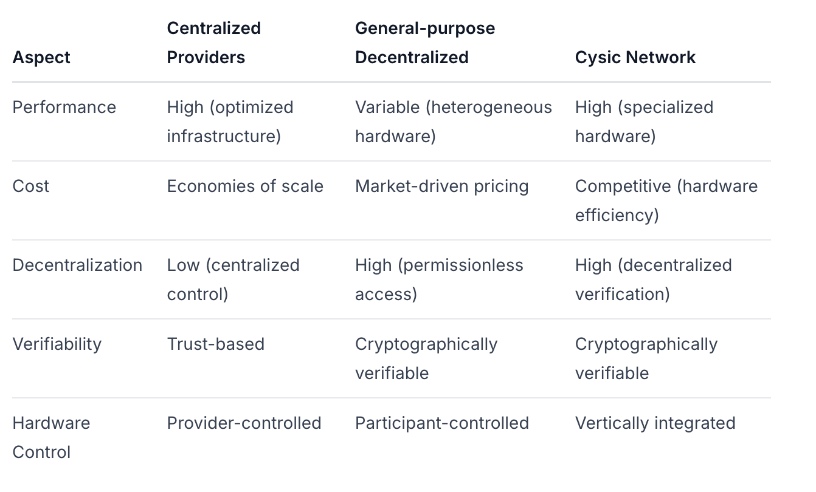Click the "Hardware Control" row label
The image size is (816, 492).
51,437
